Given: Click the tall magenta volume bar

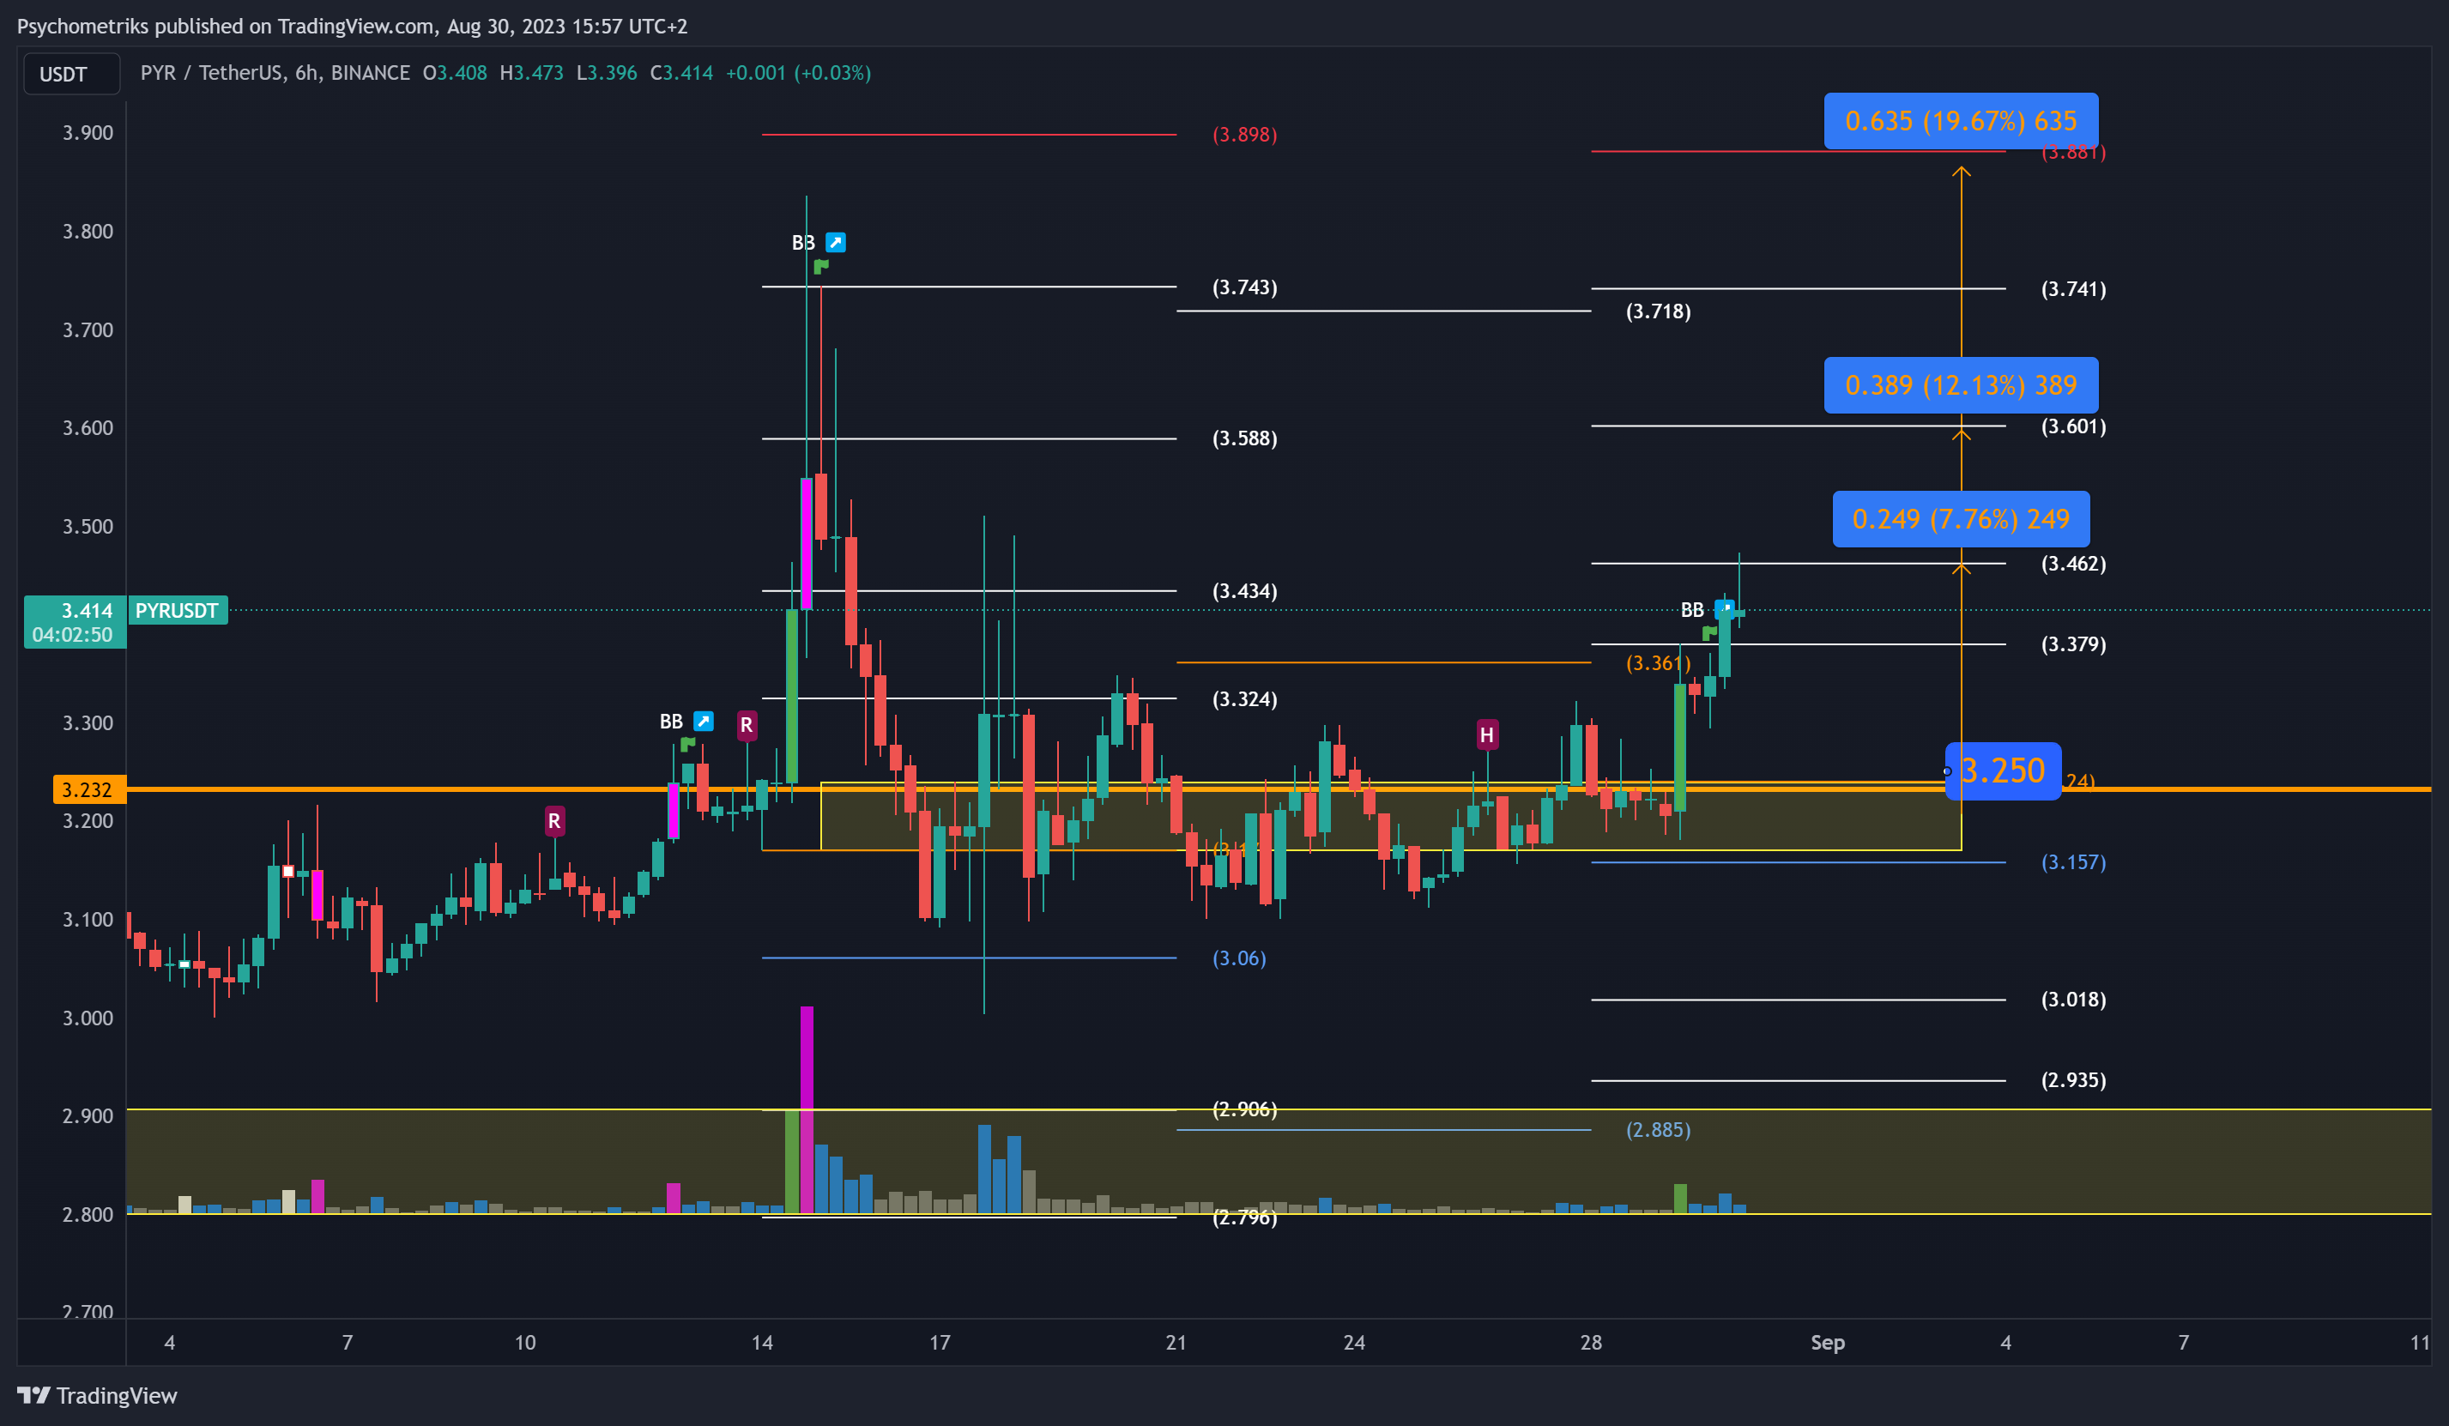Looking at the screenshot, I should (807, 1109).
